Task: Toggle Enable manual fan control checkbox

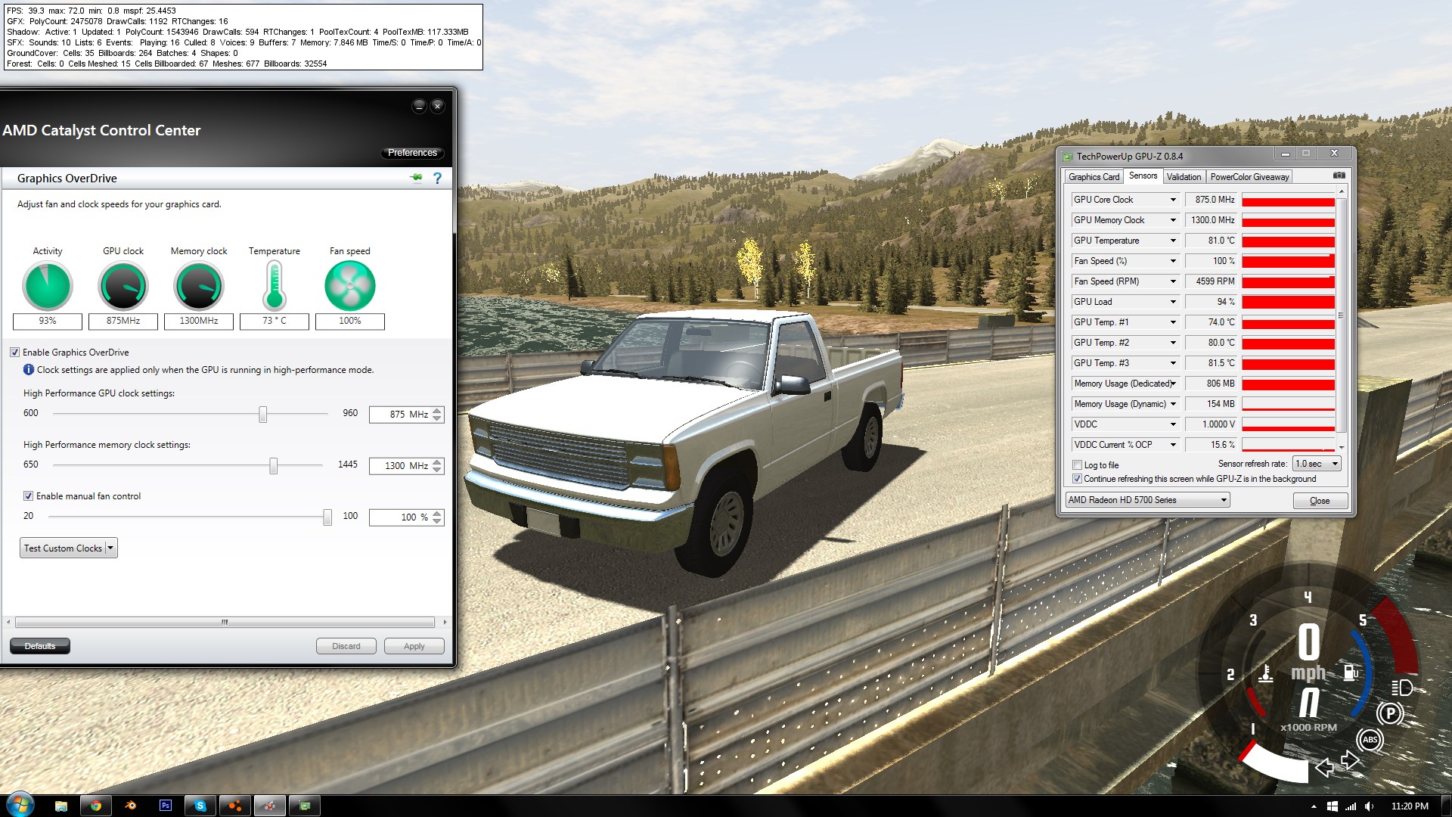Action: pyautogui.click(x=28, y=496)
